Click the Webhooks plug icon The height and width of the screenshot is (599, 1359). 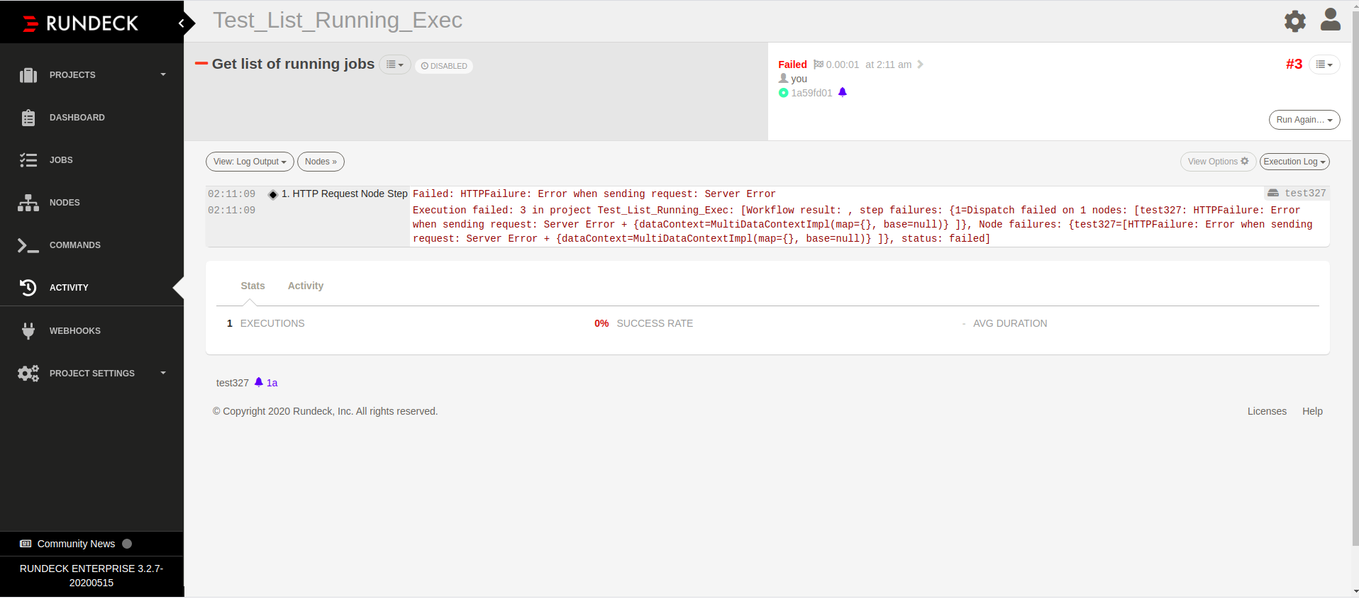(x=28, y=331)
